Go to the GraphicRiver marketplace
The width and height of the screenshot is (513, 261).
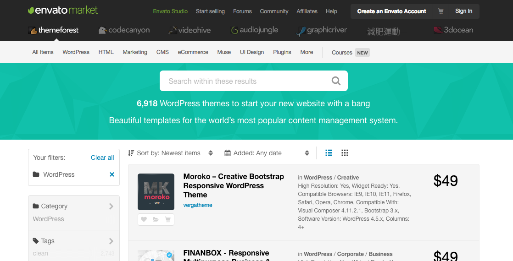[321, 30]
